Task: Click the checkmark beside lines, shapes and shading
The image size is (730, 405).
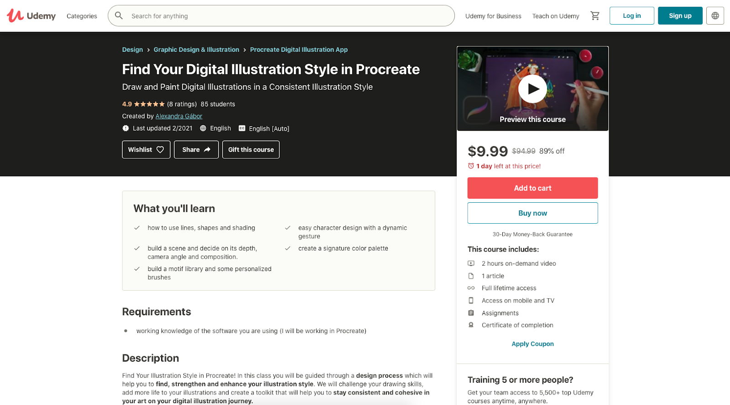Action: pos(137,228)
